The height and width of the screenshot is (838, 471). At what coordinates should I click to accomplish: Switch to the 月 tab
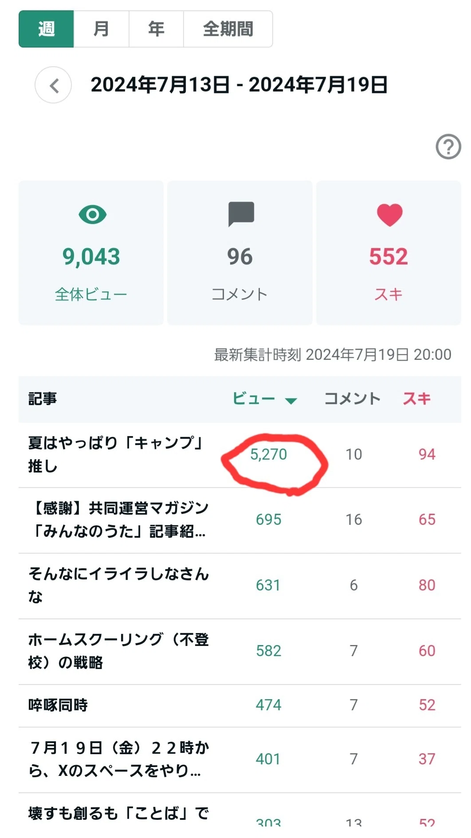pyautogui.click(x=101, y=29)
